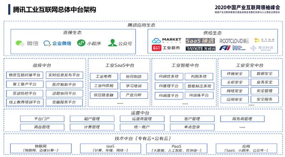Viewport: 285px width, 157px height.
Task: Select the 觅迹防控平台 box
Action: (x=25, y=93)
